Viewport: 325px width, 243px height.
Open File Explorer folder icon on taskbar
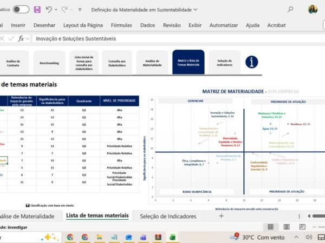(99, 237)
